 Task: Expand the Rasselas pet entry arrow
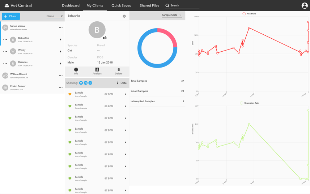(60, 64)
